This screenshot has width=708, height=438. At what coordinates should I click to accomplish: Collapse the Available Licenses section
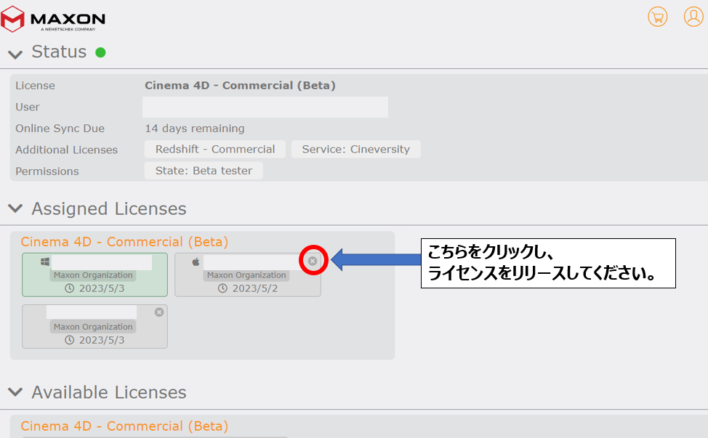15,392
